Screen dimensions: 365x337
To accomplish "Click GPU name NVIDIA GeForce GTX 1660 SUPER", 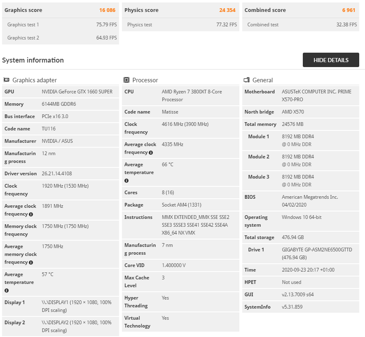I will pyautogui.click(x=77, y=92).
